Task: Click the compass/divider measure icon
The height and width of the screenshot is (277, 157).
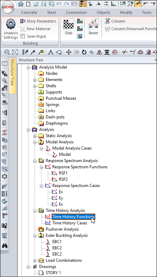Action: pyautogui.click(x=51, y=52)
